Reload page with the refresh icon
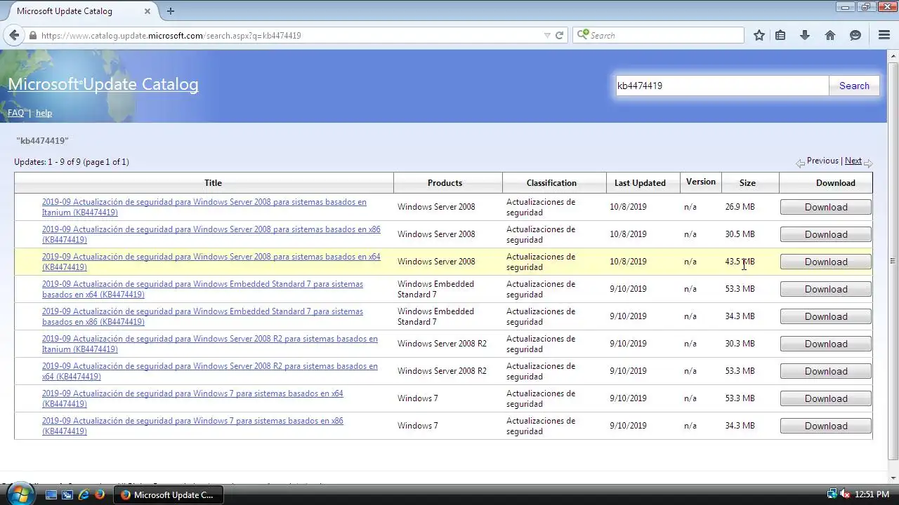 coord(560,35)
